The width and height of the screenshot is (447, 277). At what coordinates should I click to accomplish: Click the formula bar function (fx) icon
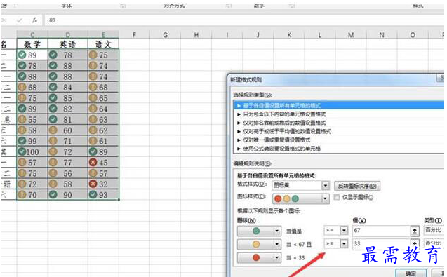tap(34, 20)
